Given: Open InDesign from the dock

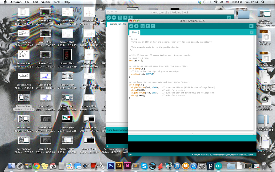Looking at the screenshot, I should click(x=127, y=166).
